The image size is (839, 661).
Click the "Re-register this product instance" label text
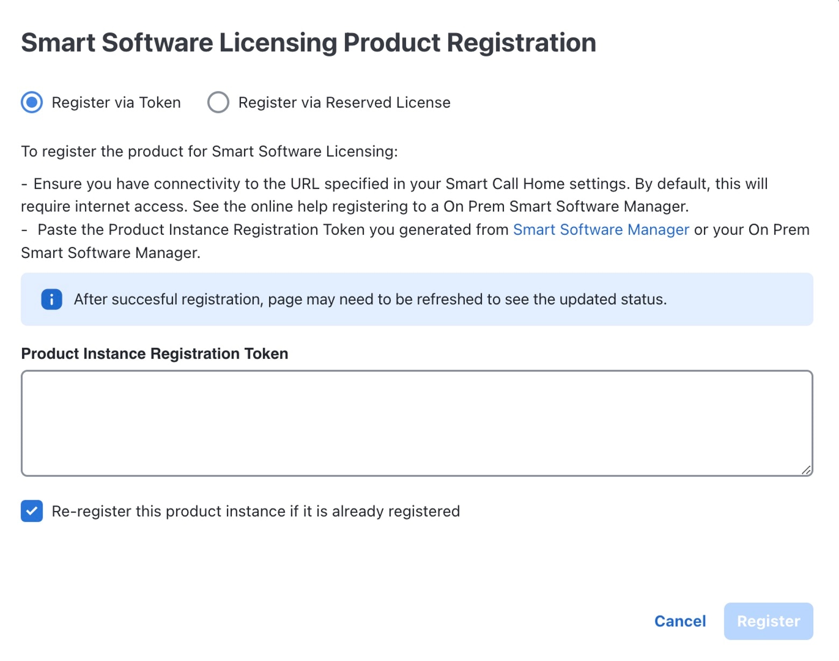pyautogui.click(x=255, y=511)
